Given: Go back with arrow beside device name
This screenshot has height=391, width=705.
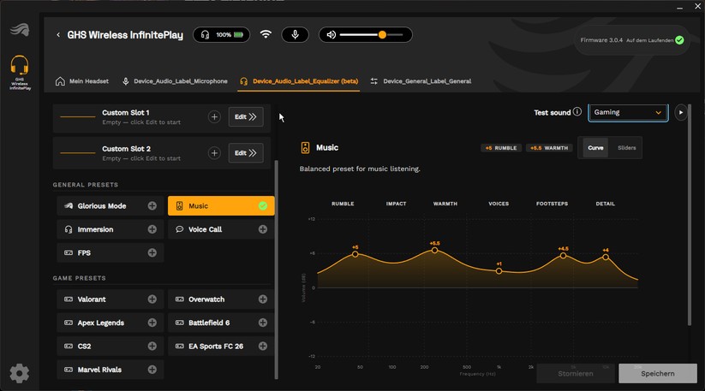Looking at the screenshot, I should coord(58,34).
